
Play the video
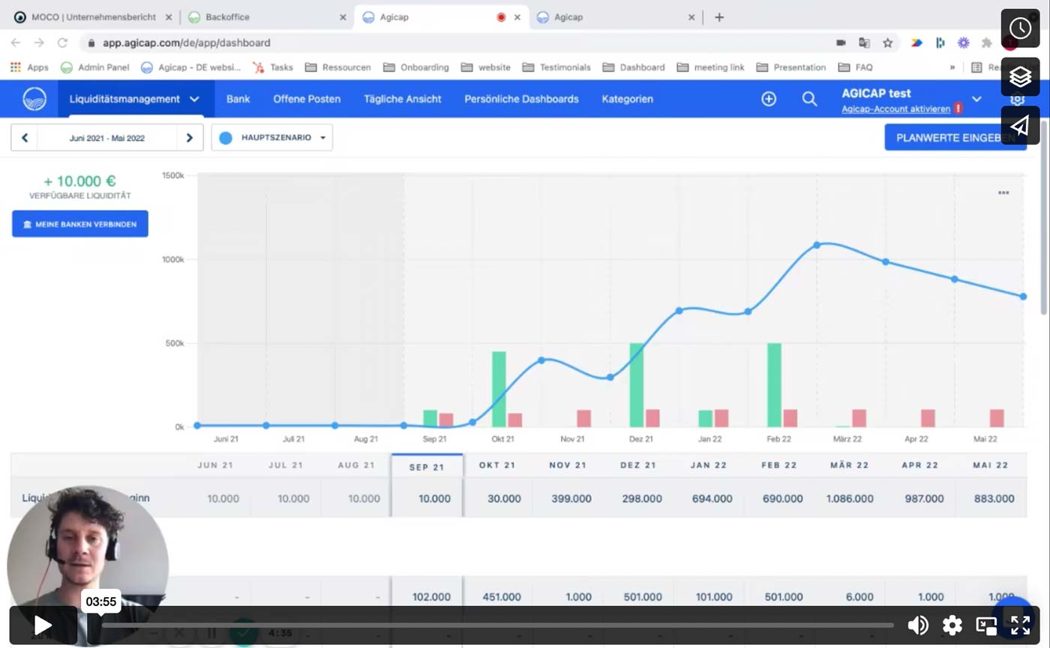tap(43, 625)
